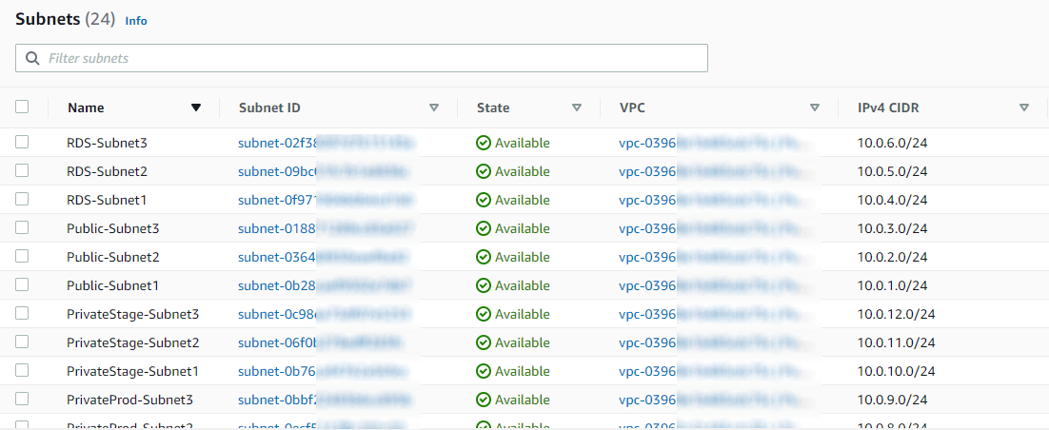Select the Public-Subnet2 row checkbox
Image resolution: width=1049 pixels, height=430 pixels.
point(22,257)
